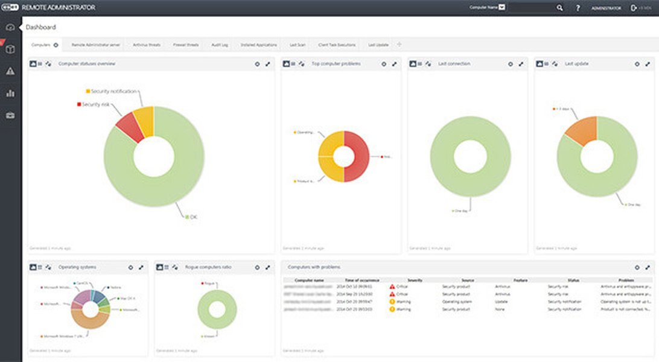Switch Last update panel to table view
This screenshot has width=659, height=362.
tap(547, 64)
